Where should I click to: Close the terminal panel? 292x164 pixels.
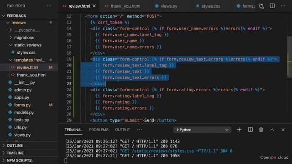pyautogui.click(x=283, y=129)
